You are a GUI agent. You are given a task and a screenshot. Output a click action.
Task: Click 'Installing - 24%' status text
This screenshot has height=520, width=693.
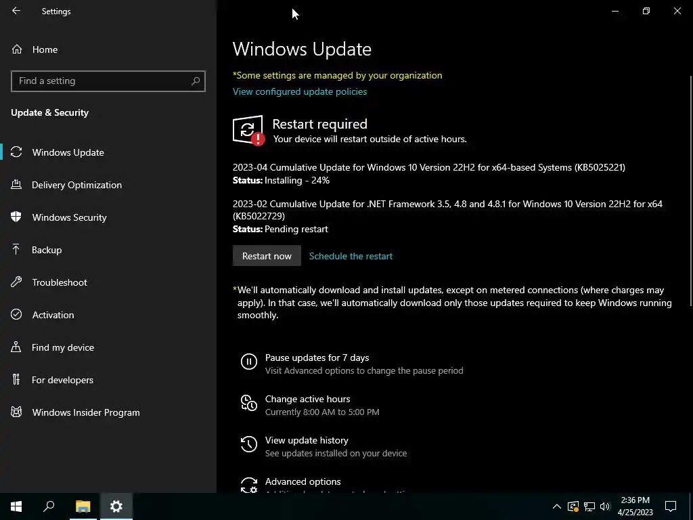(x=297, y=180)
